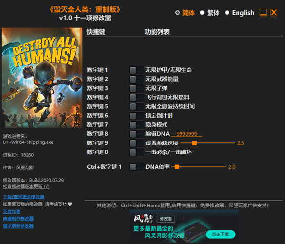Enable 无限武器能量 toggle
Screen dimensions: 285x244
click(136, 79)
